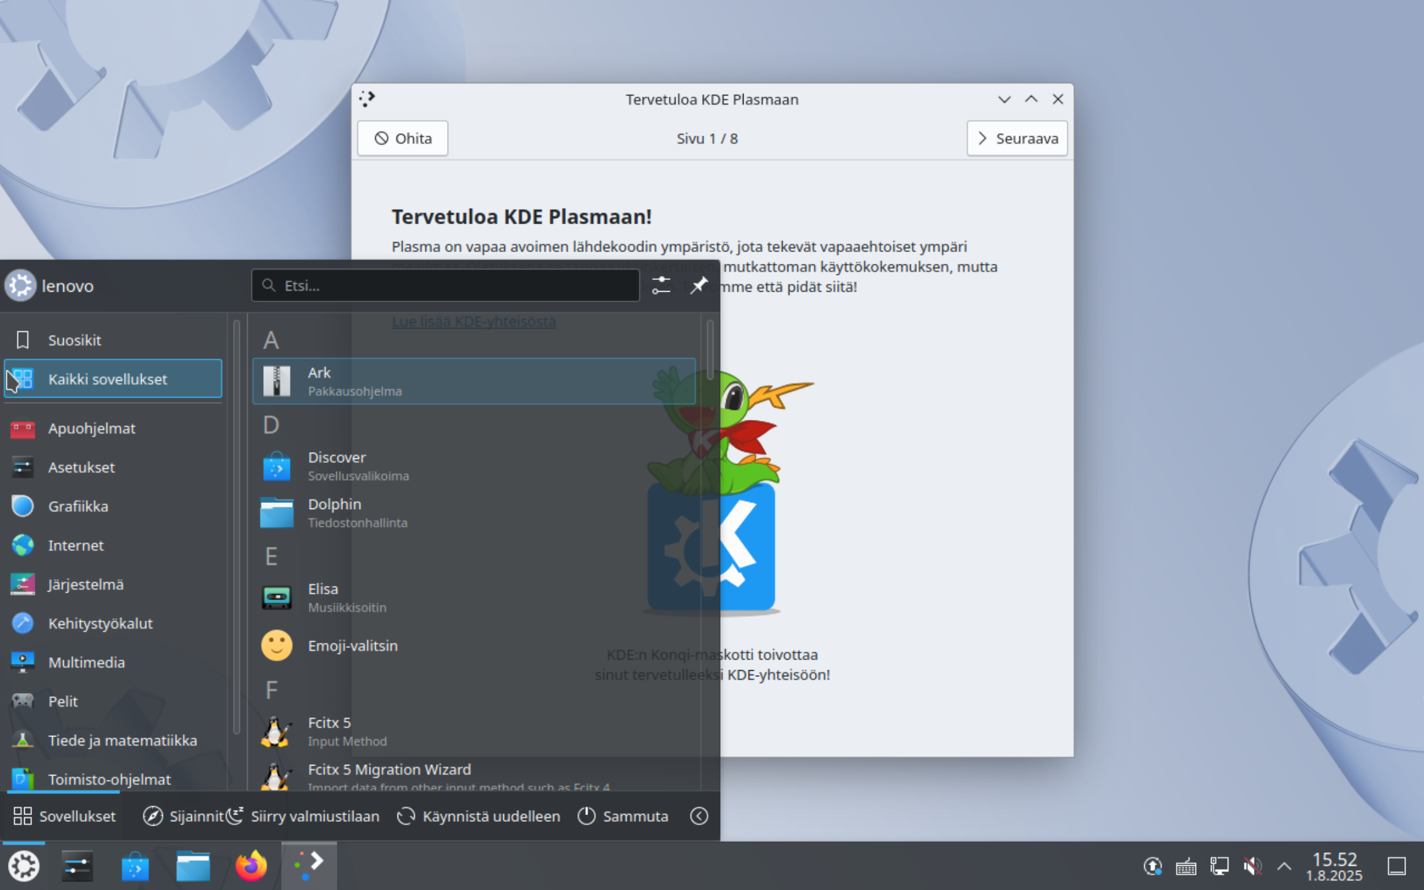
Task: Open Lue lisää KDE-yhteisöstä link
Action: point(474,321)
